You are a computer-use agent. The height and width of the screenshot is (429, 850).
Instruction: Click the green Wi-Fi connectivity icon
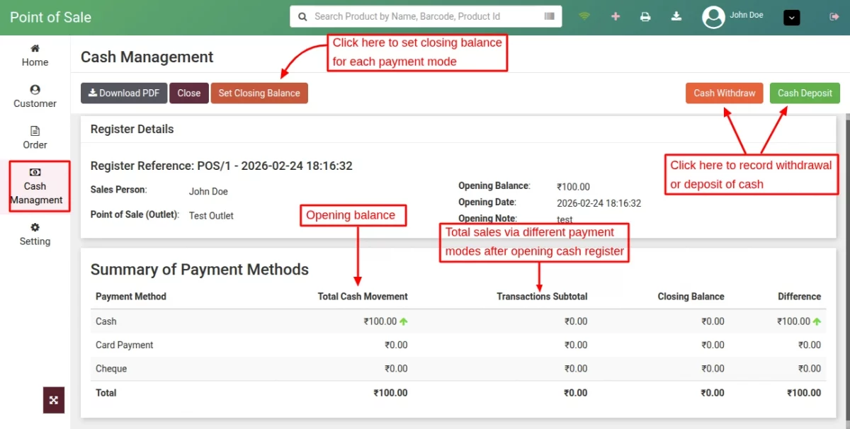point(584,16)
